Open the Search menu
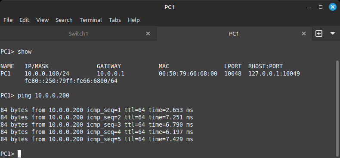This screenshot has height=158, width=340. (x=64, y=20)
